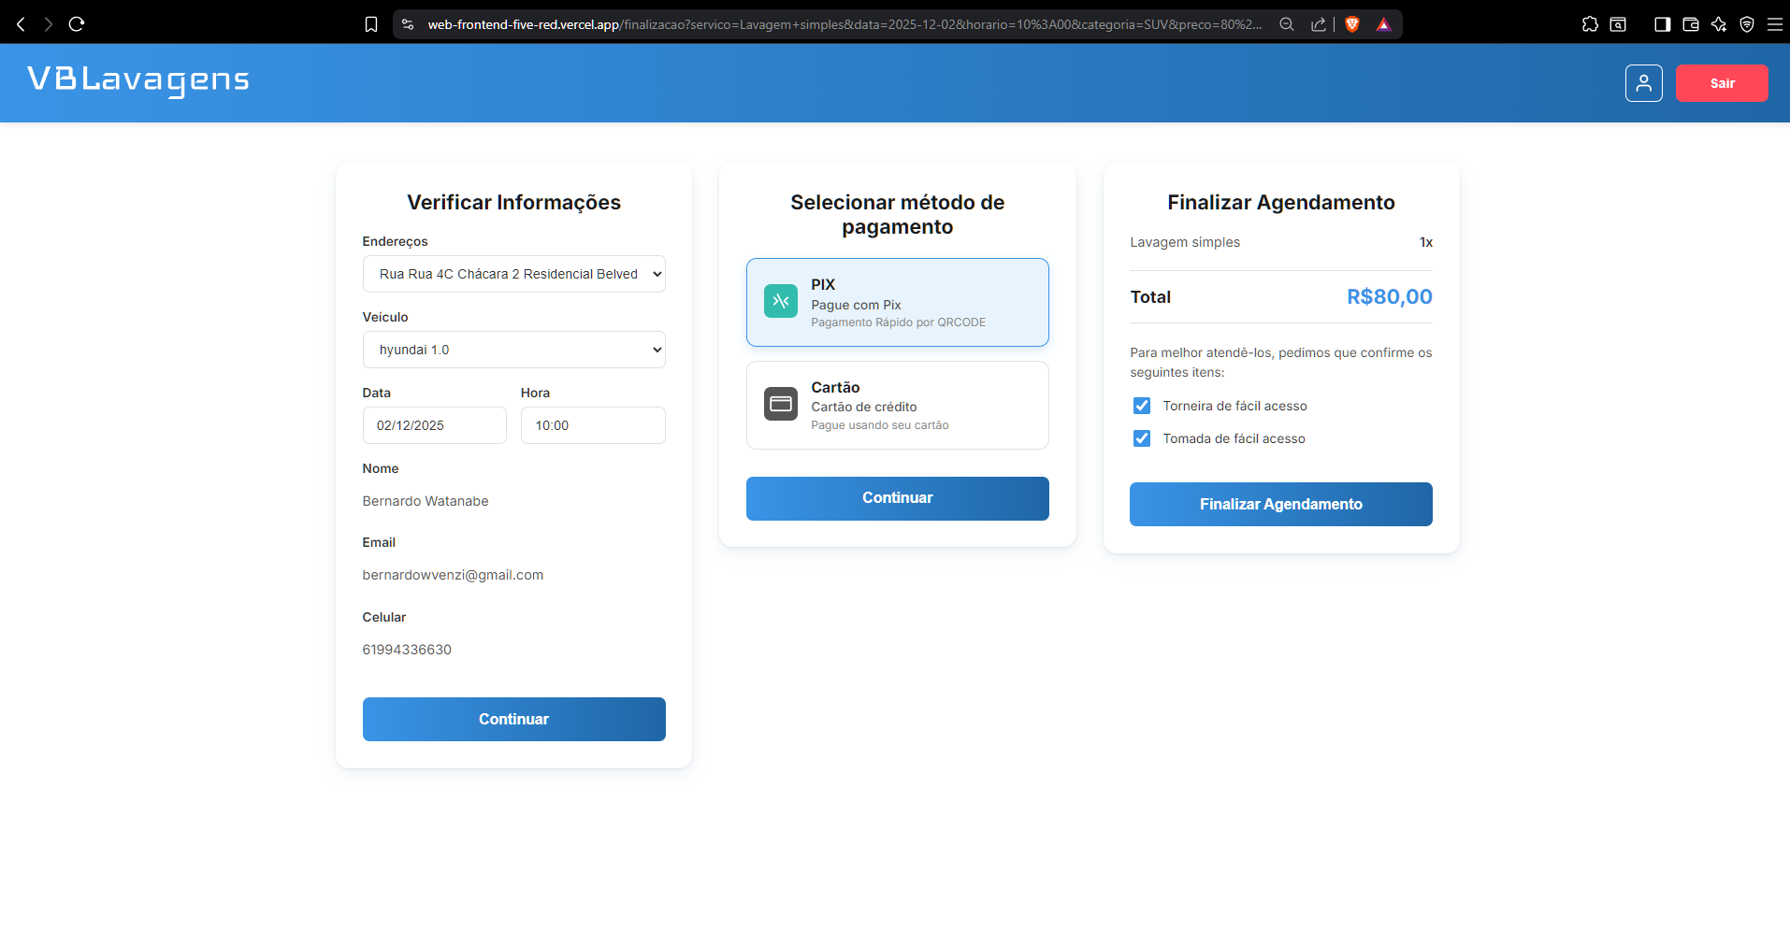Click the share page icon
The image size is (1790, 931).
click(x=1319, y=23)
